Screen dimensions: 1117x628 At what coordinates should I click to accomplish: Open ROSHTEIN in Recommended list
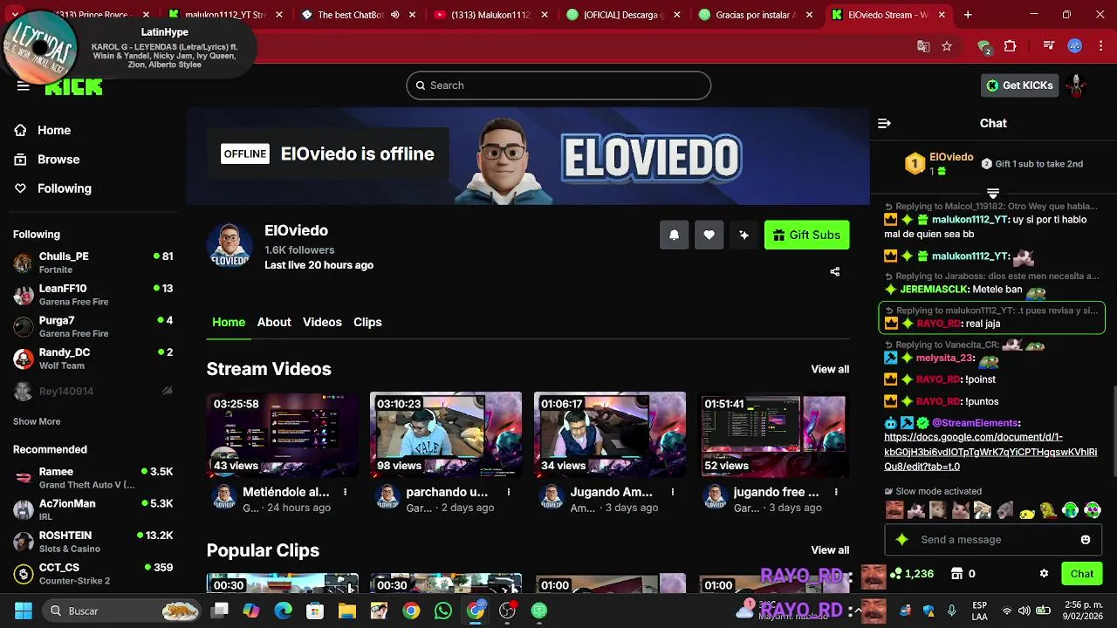(x=93, y=542)
